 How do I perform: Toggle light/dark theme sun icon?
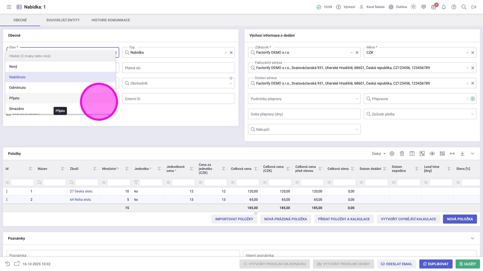click(413, 7)
